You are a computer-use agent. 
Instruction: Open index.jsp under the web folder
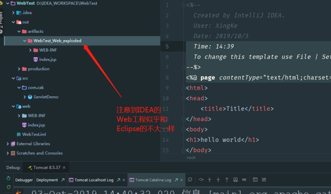[36, 125]
